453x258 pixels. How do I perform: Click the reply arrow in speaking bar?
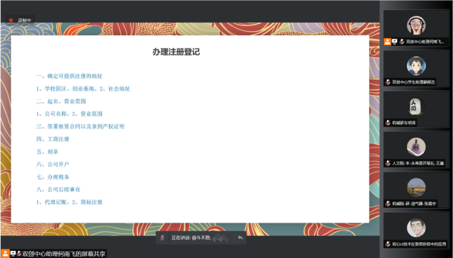pyautogui.click(x=240, y=238)
